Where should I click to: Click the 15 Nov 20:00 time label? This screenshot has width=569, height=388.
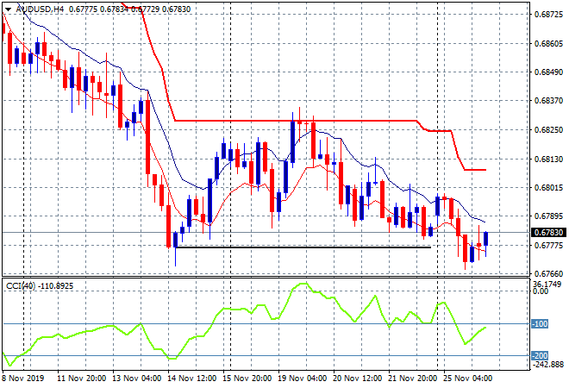click(247, 379)
